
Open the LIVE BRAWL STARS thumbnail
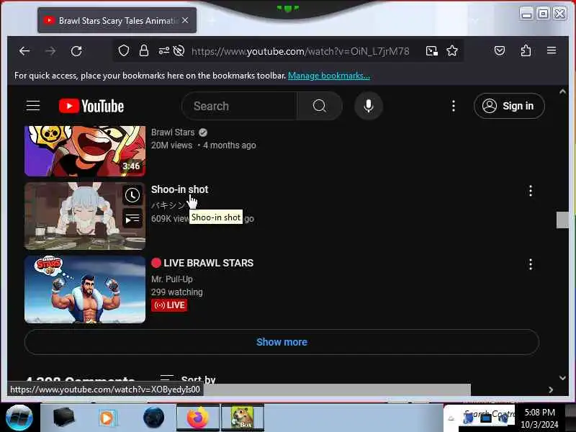(85, 289)
